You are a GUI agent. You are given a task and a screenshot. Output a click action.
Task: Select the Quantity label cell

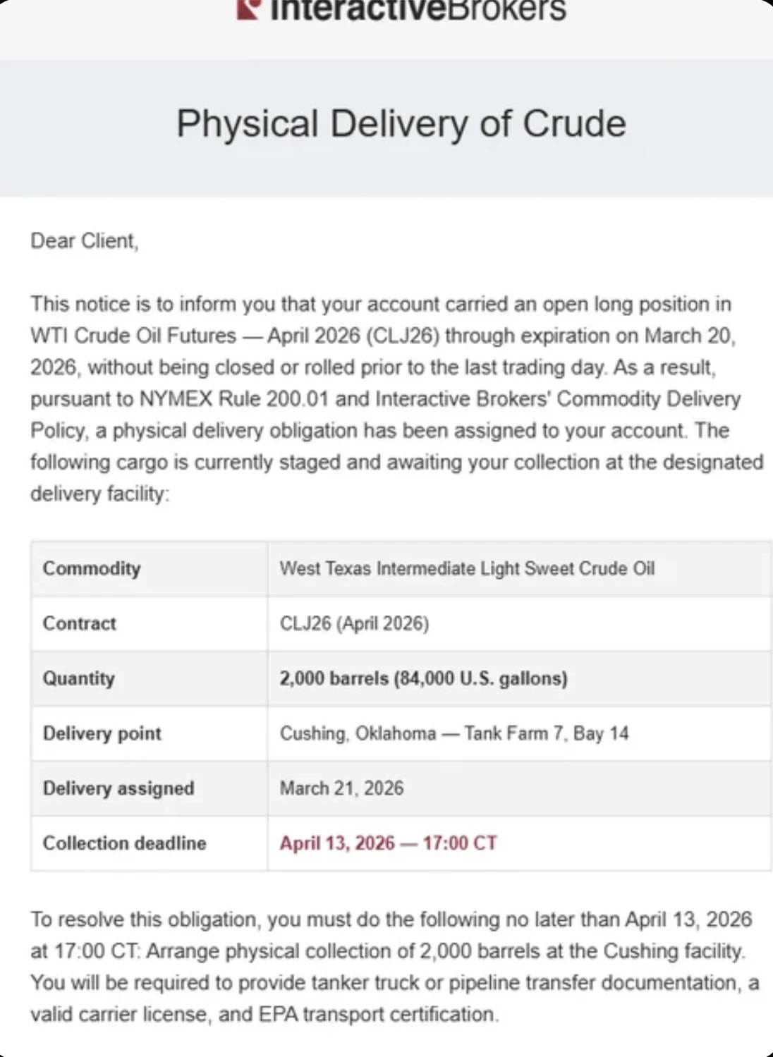(x=78, y=678)
